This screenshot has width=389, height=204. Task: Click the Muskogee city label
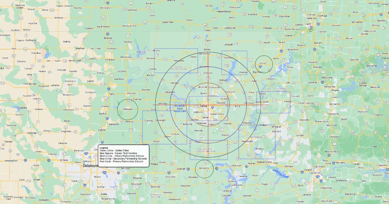point(247,141)
